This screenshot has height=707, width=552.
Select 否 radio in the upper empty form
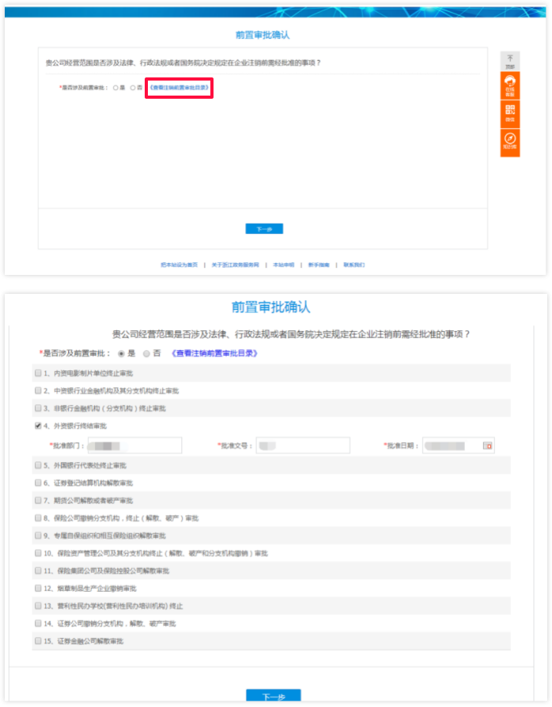(x=133, y=88)
